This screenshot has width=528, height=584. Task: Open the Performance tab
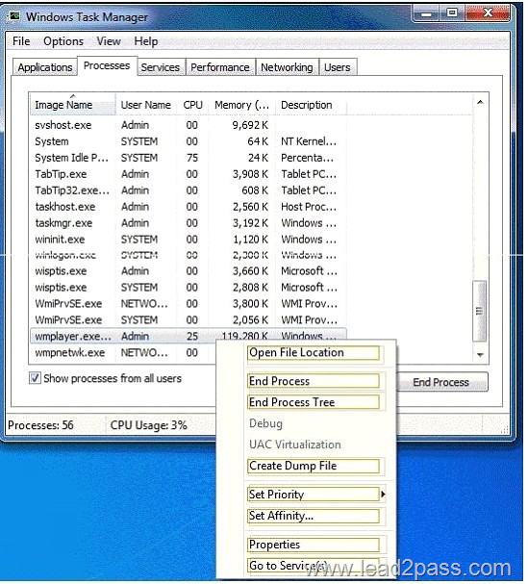pos(220,67)
